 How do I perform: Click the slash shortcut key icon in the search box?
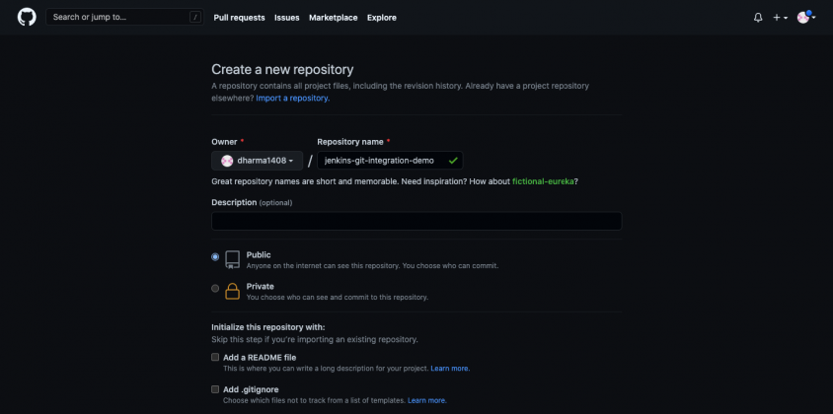[195, 17]
